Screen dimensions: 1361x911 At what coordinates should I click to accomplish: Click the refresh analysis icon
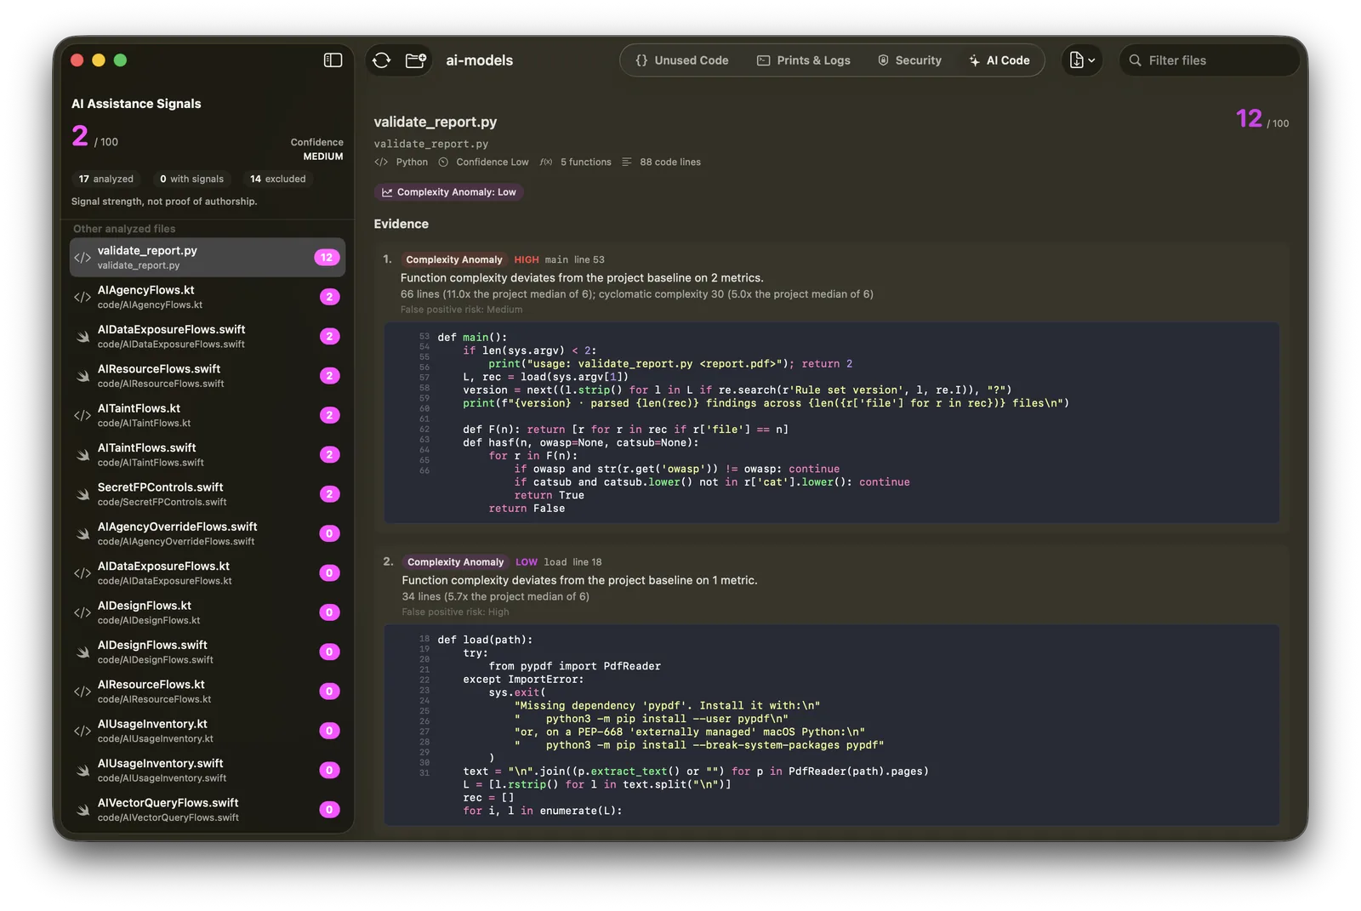(382, 60)
